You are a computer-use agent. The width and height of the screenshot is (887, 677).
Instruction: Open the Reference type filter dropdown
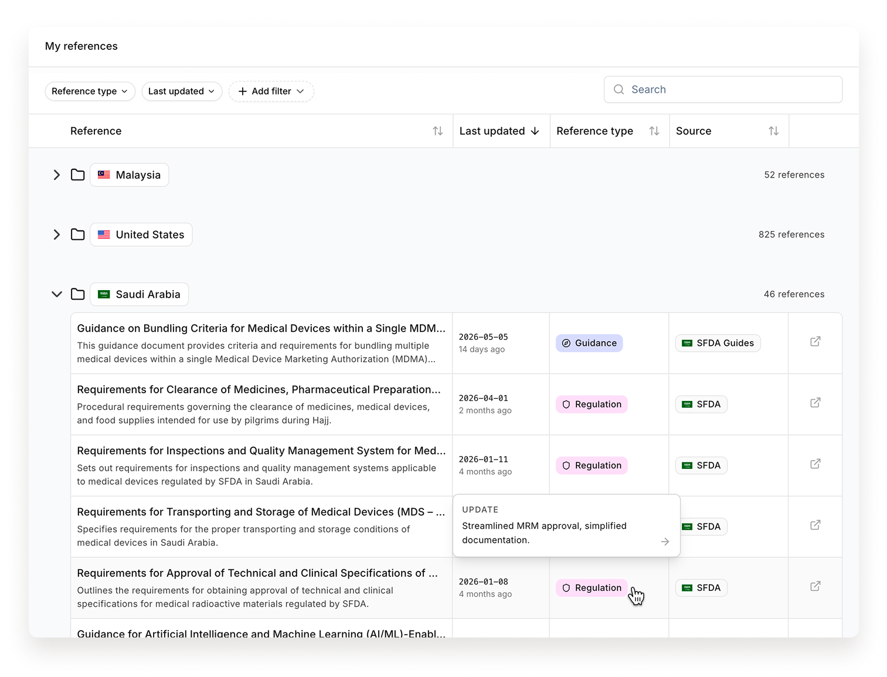90,91
